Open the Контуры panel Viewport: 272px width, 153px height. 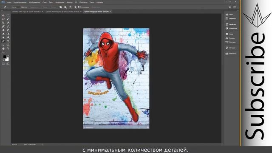click(231, 42)
